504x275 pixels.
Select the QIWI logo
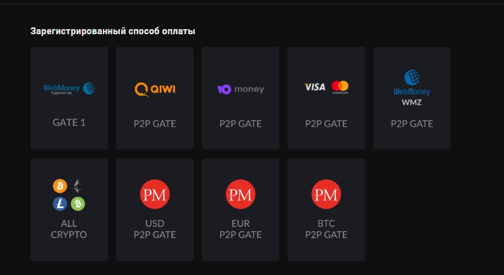(x=155, y=89)
